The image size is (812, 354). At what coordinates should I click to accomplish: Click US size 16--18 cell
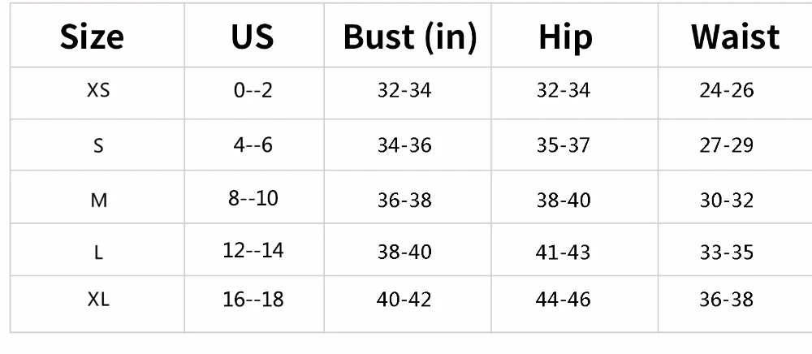point(253,299)
